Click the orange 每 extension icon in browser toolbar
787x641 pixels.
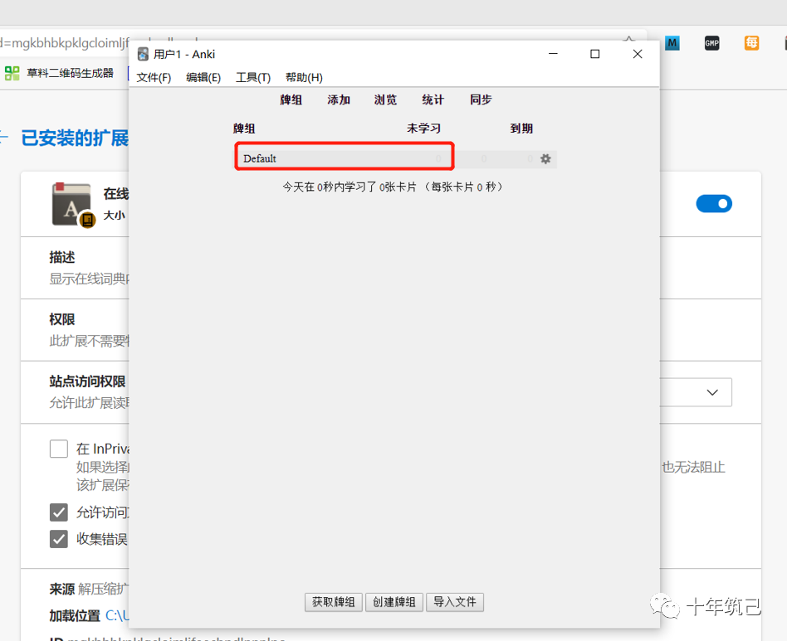pyautogui.click(x=751, y=43)
